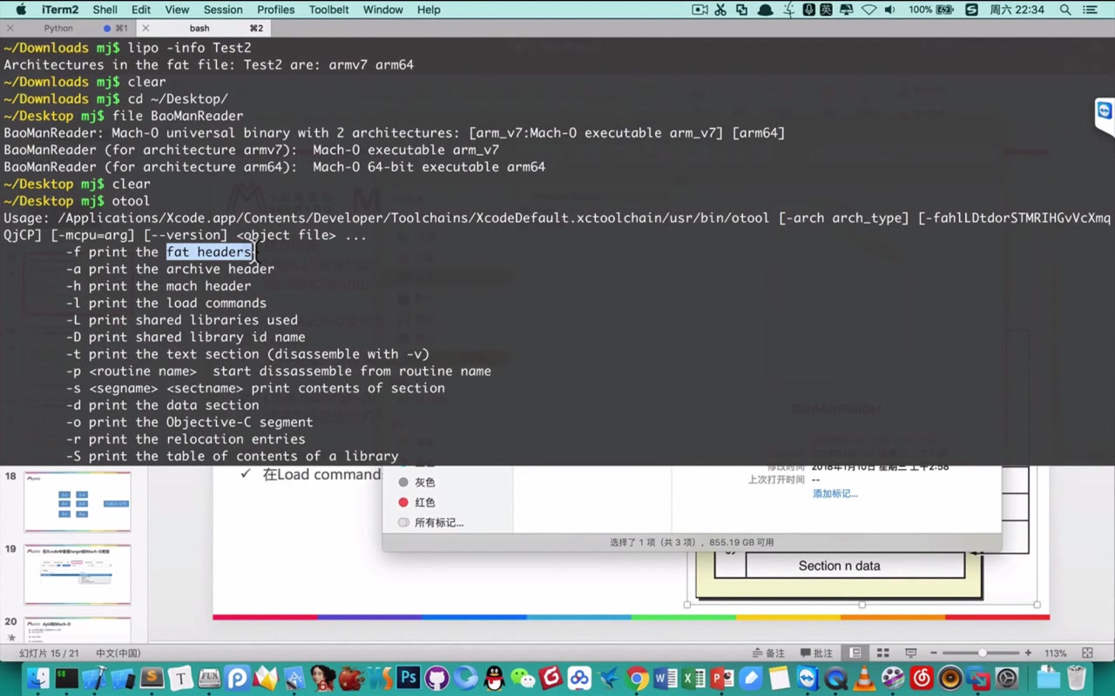The image size is (1115, 696).
Task: Click the 备注 notes button in PowerPoint
Action: click(x=769, y=653)
